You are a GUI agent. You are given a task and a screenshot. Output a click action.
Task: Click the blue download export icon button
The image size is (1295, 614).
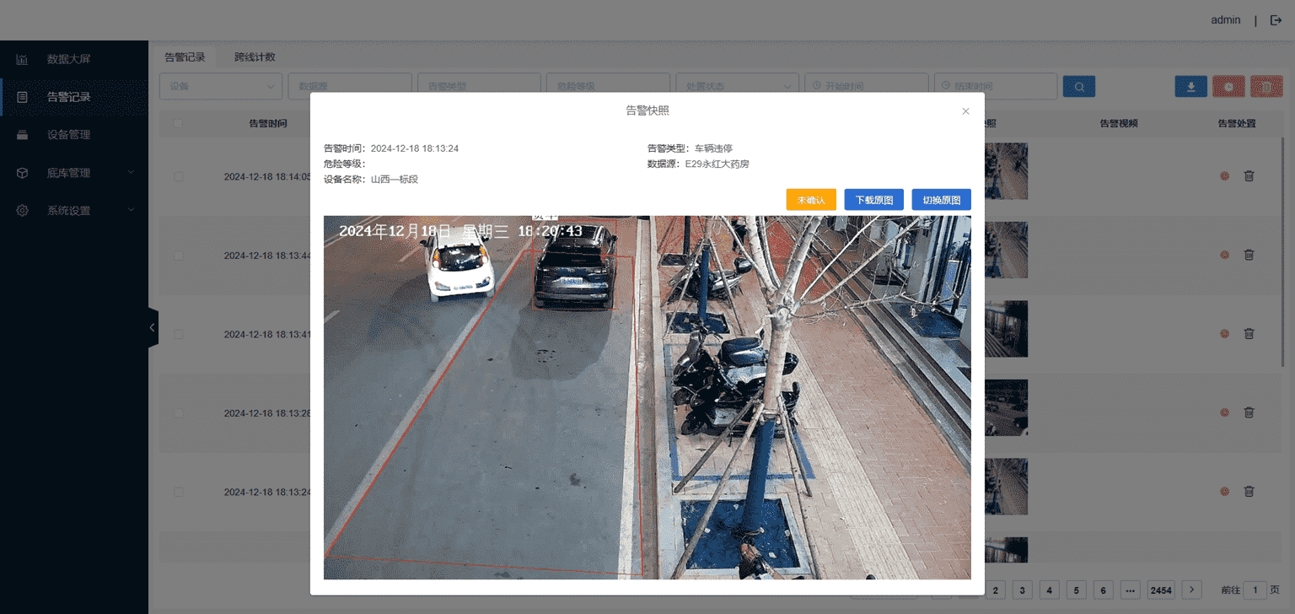click(x=1190, y=86)
